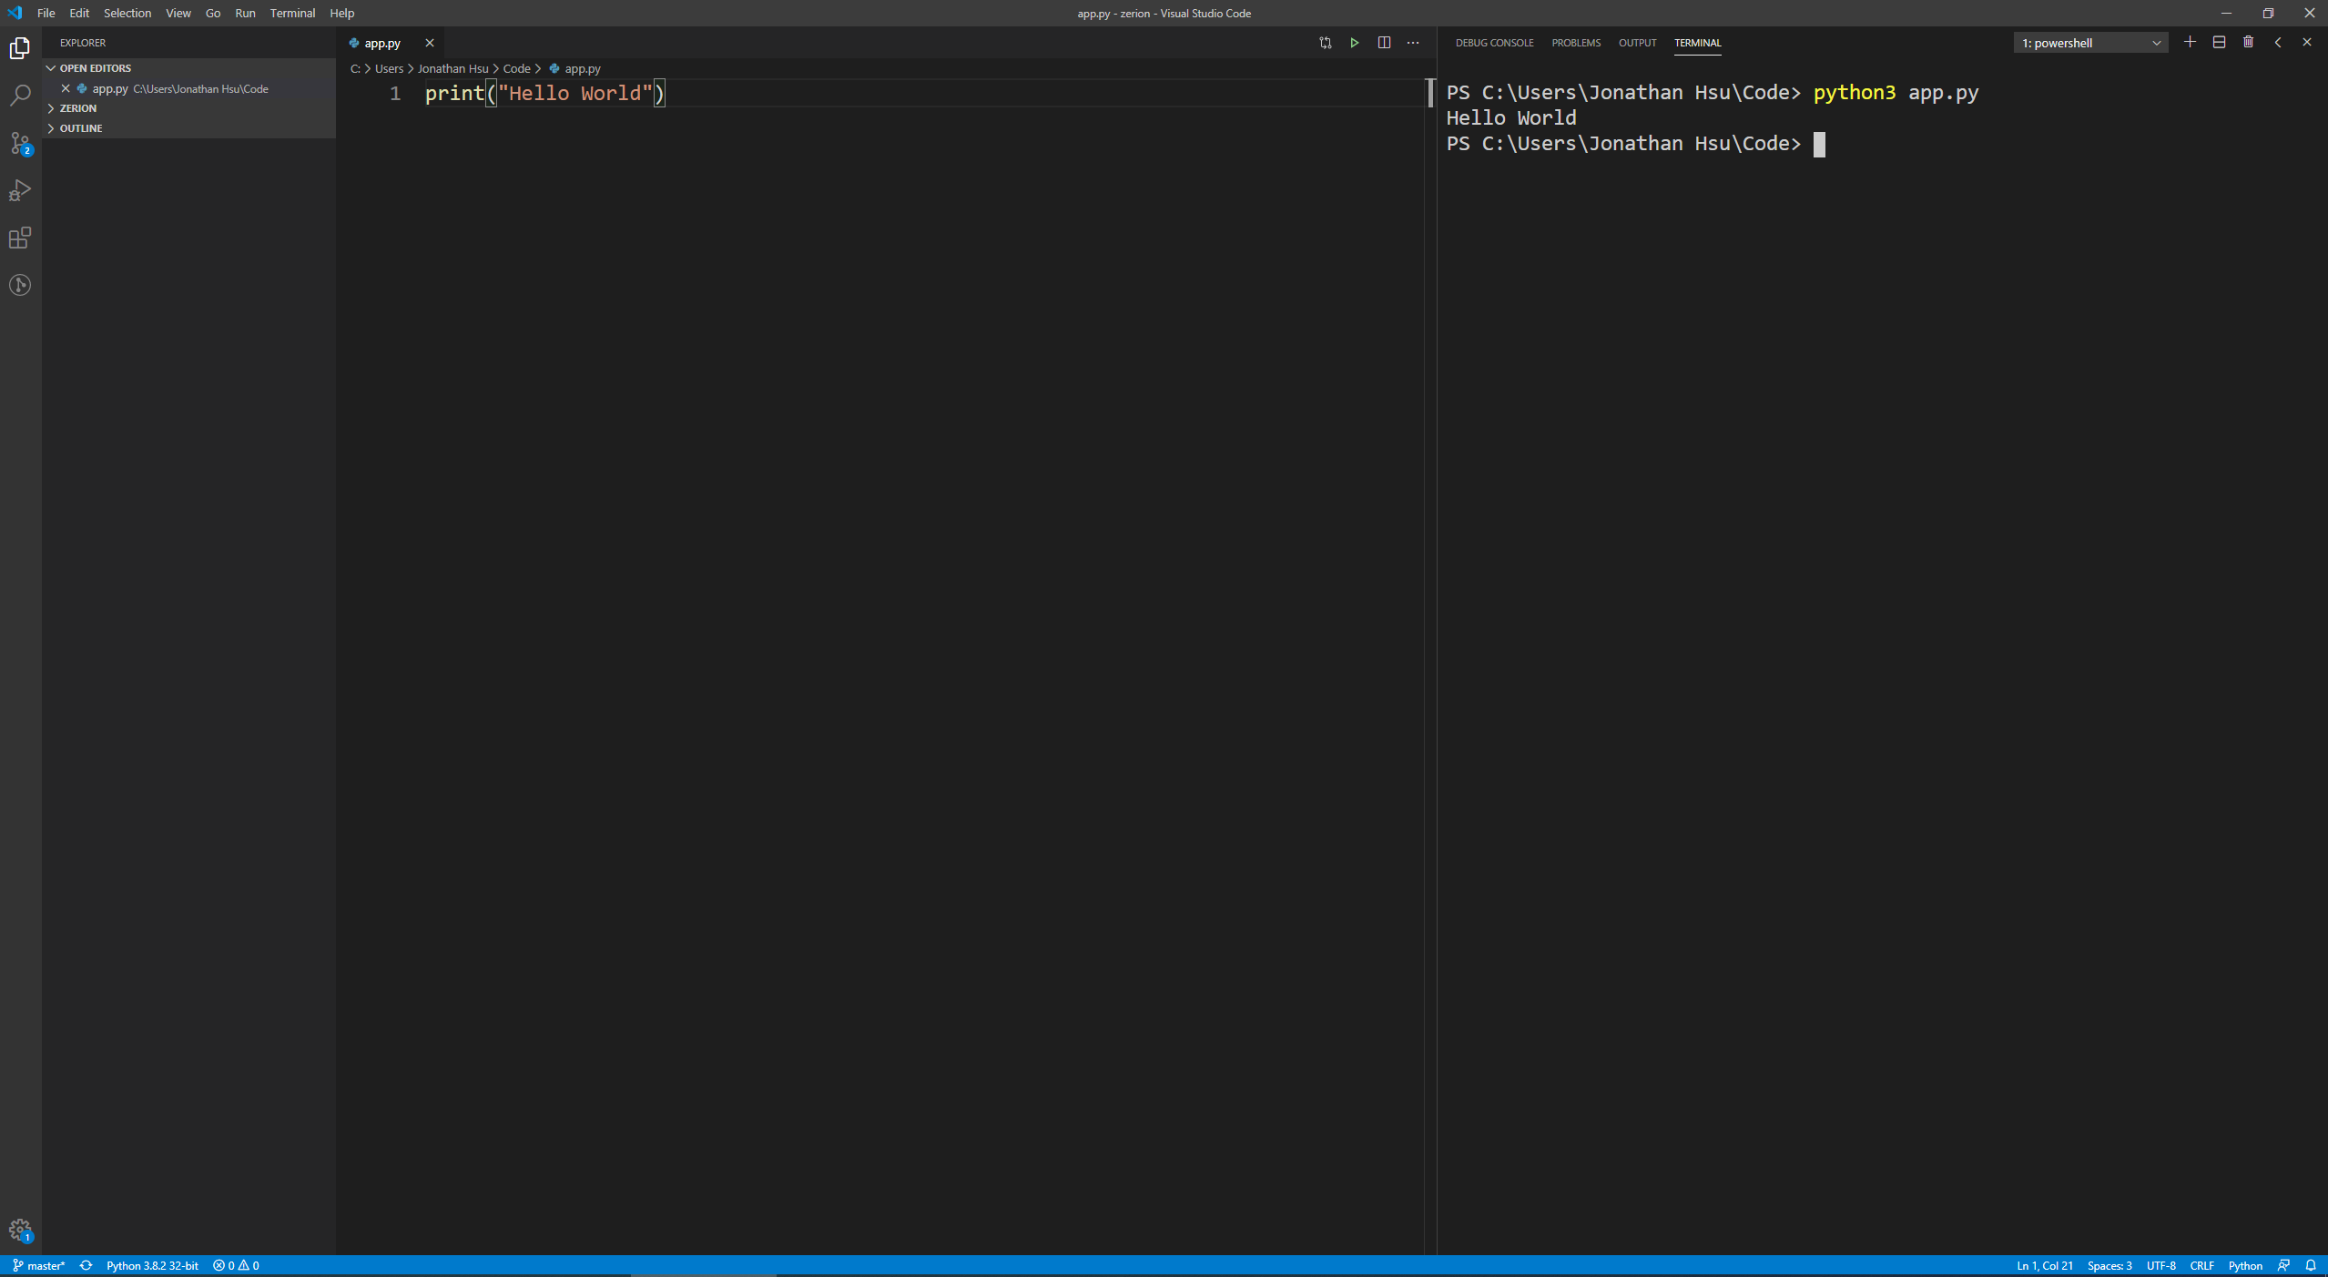The height and width of the screenshot is (1277, 2328).
Task: Open the Run and Debug view
Action: (x=20, y=190)
